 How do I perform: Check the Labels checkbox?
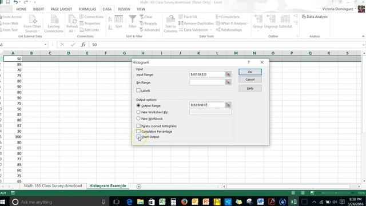pyautogui.click(x=138, y=90)
